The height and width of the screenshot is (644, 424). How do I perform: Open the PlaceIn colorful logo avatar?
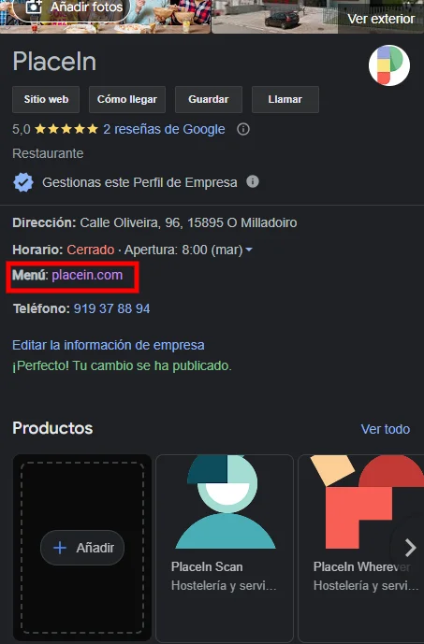point(389,65)
